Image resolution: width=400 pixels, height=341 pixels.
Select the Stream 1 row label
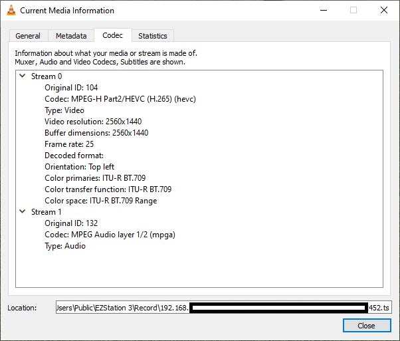coord(46,212)
